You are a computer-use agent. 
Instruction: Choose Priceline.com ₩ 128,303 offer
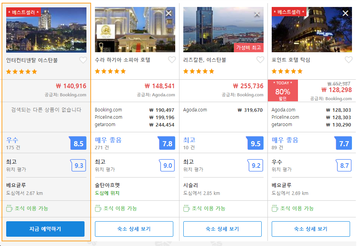click(311, 117)
